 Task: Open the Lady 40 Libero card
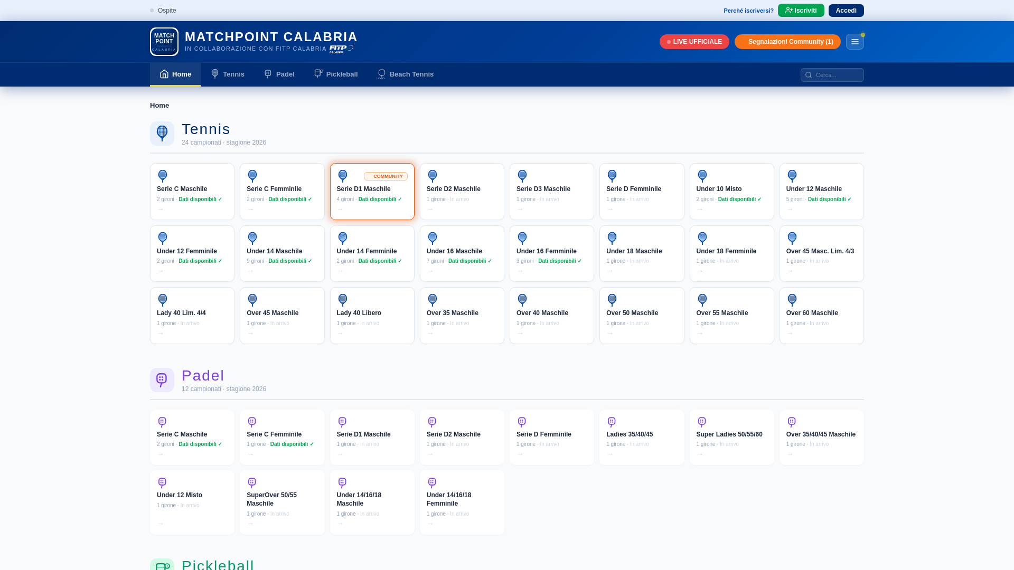(372, 316)
